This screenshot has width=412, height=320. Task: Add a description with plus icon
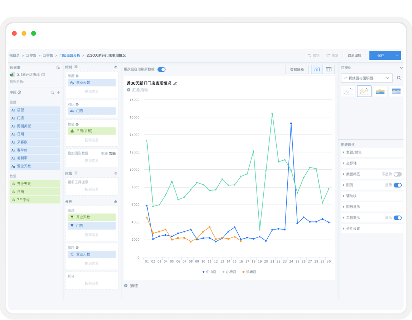pos(126,286)
